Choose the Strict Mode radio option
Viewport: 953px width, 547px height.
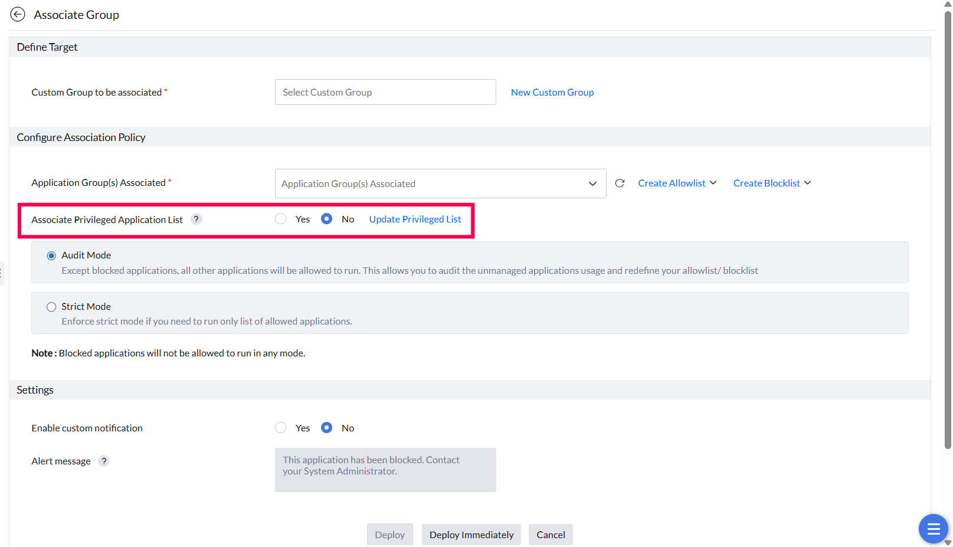point(51,307)
